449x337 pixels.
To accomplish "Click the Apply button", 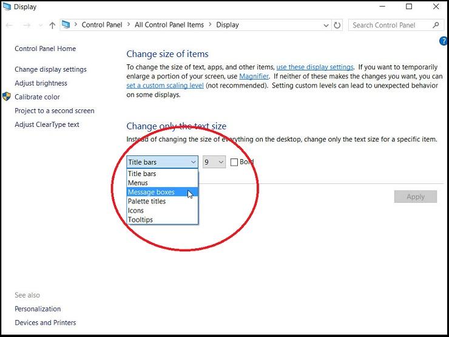I will click(x=415, y=196).
